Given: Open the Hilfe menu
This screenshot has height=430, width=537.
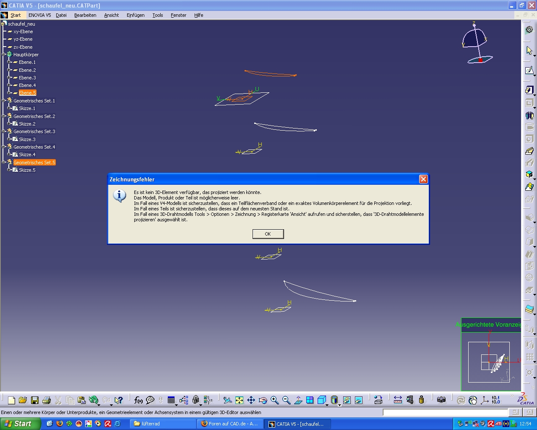Looking at the screenshot, I should [198, 15].
